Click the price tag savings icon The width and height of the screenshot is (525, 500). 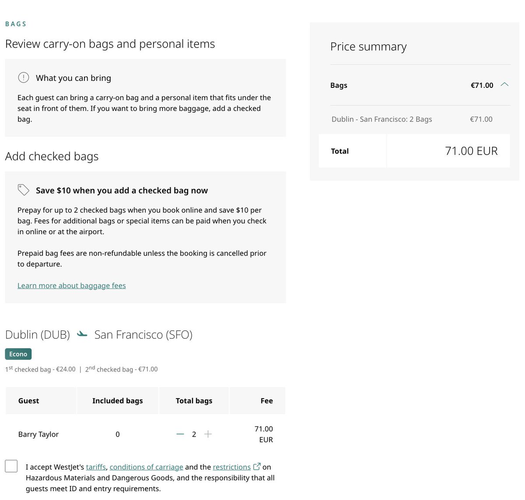click(x=23, y=190)
